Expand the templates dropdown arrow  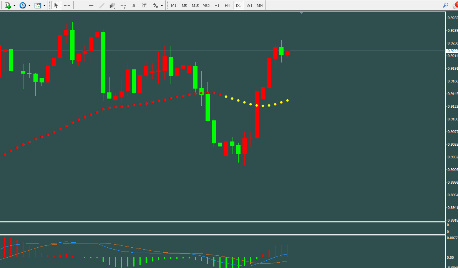[x=45, y=5]
